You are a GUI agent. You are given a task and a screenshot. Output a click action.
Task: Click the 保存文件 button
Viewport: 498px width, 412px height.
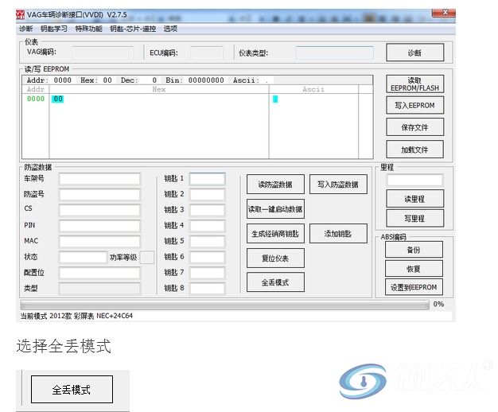click(x=414, y=127)
